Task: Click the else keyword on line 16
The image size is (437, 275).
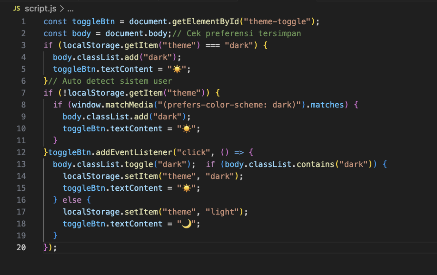Action: coord(72,200)
